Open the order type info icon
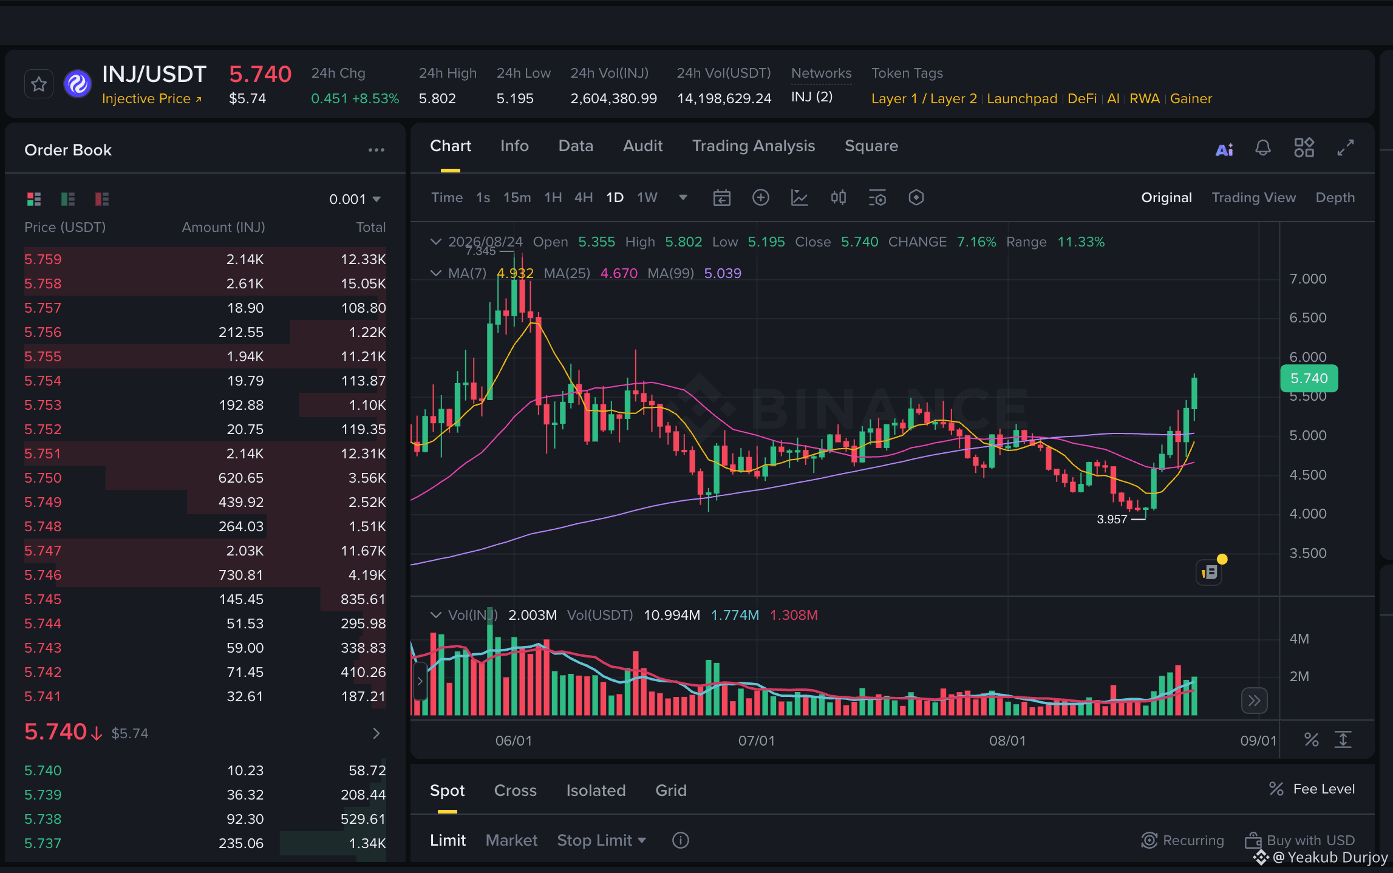This screenshot has width=1393, height=873. 681,840
